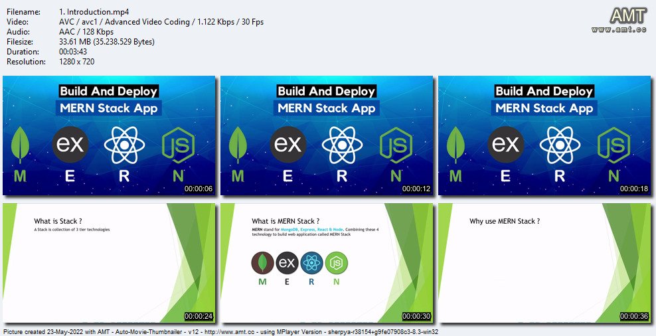Screen dimensions: 656x336
Task: Click the 'Filesize:' label
Action: (x=20, y=42)
